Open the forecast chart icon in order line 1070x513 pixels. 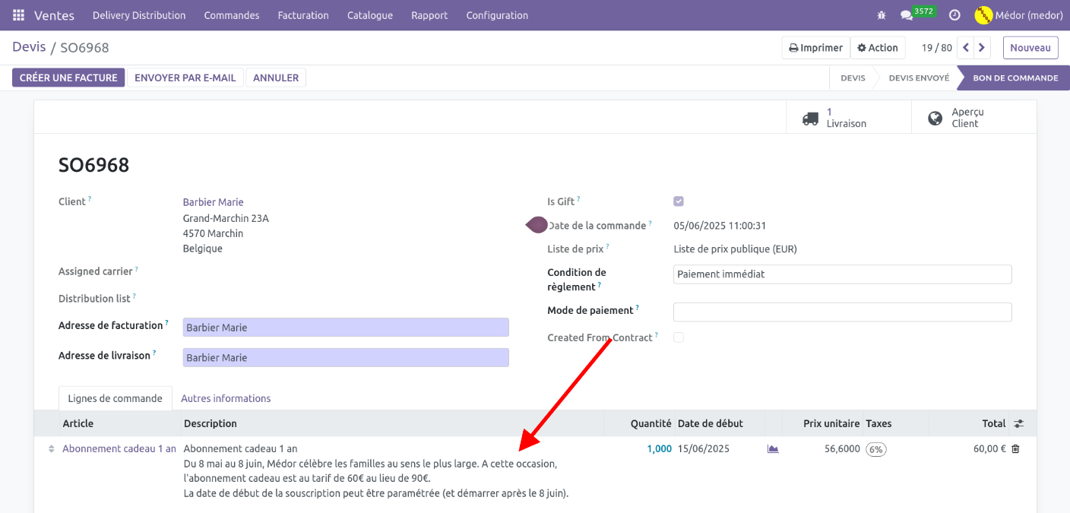coord(773,449)
